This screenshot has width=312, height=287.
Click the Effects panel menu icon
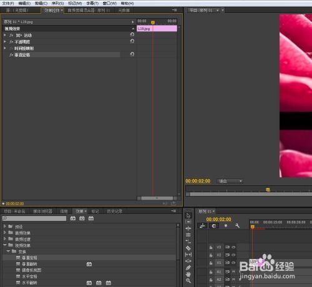(x=173, y=211)
